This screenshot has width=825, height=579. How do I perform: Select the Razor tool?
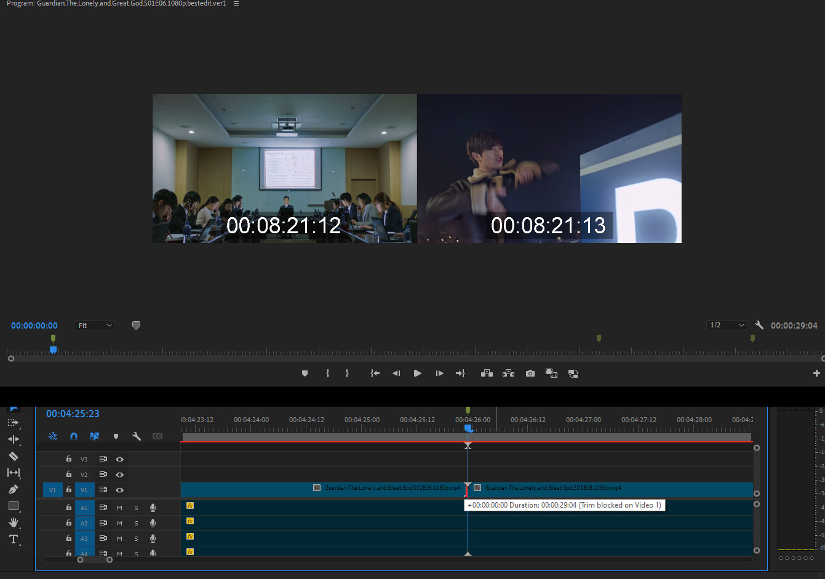13,456
